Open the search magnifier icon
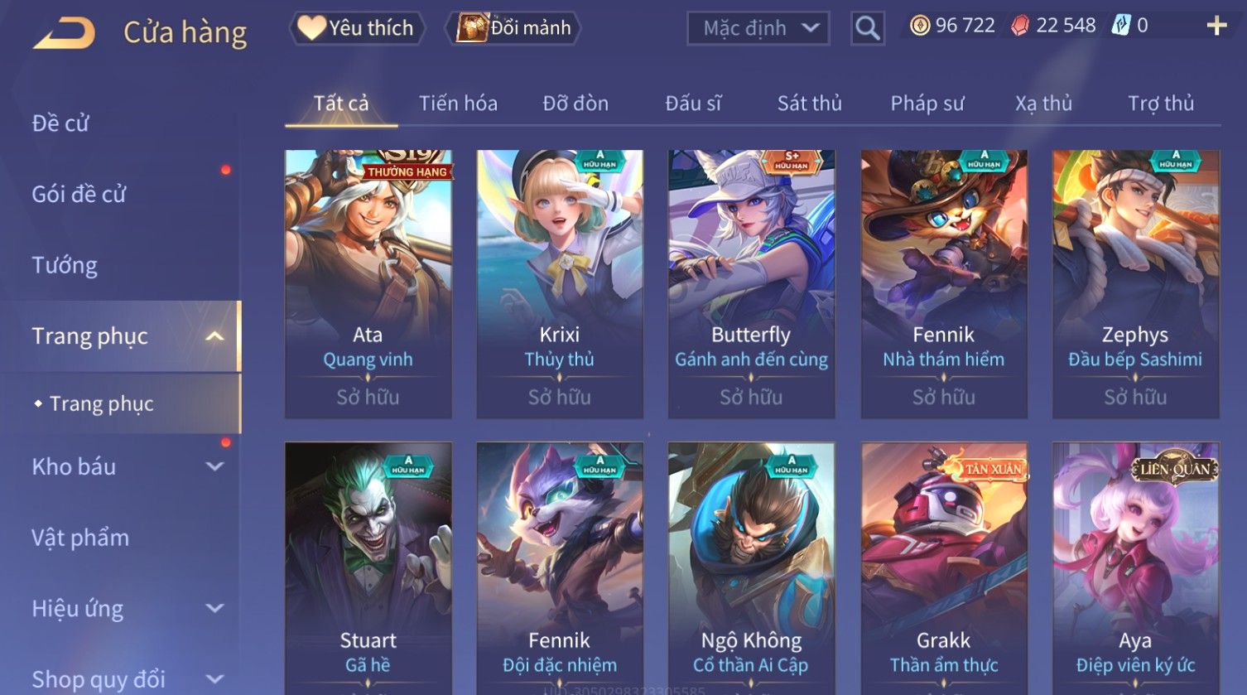1247x695 pixels. tap(867, 29)
